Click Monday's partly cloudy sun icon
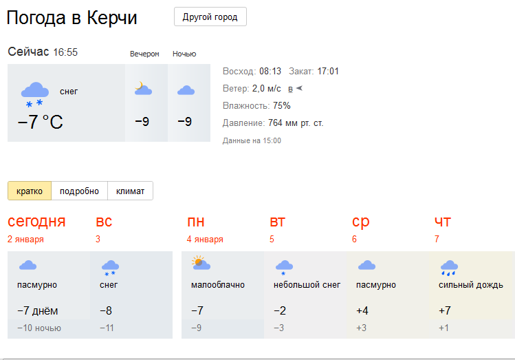This screenshot has width=515, height=360. click(x=201, y=262)
